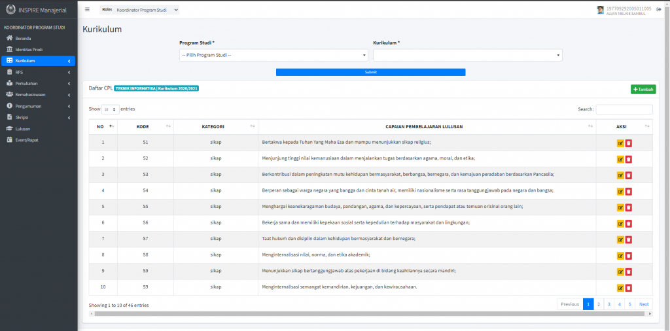670x331 pixels.
Task: Edit the S5 CPL entry
Action: [x=620, y=207]
